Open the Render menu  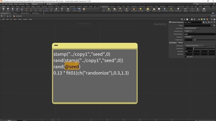10,4
